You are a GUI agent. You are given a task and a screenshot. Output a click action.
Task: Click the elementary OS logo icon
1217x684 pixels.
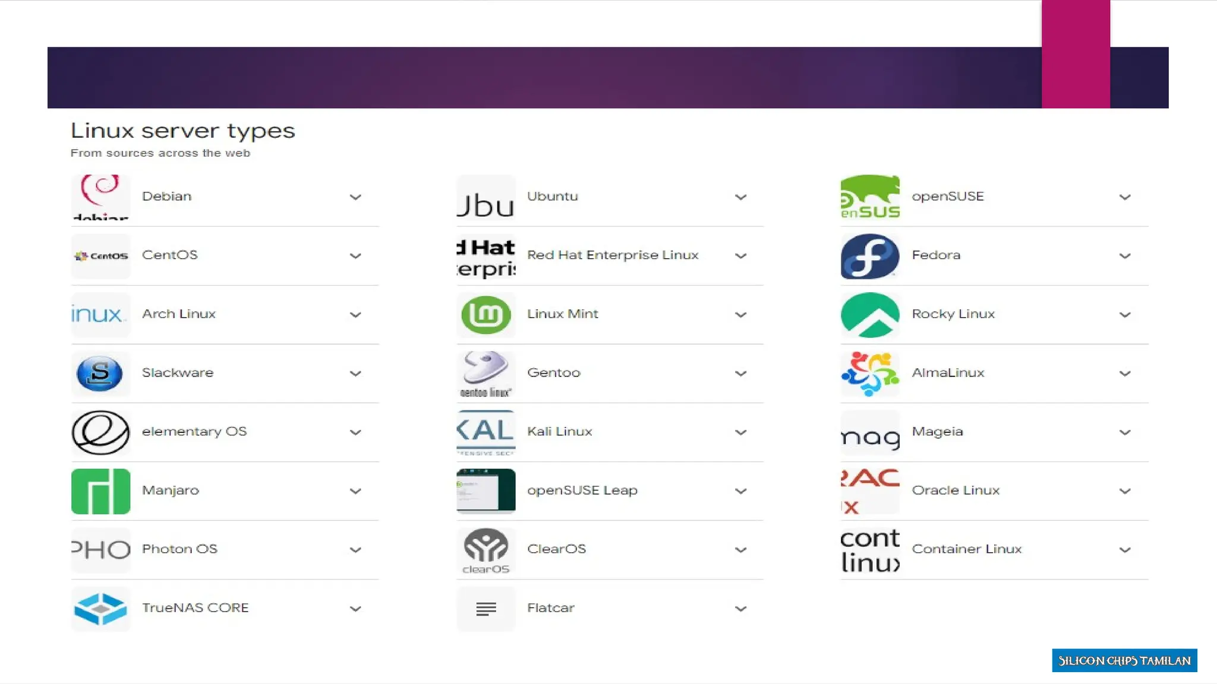100,432
